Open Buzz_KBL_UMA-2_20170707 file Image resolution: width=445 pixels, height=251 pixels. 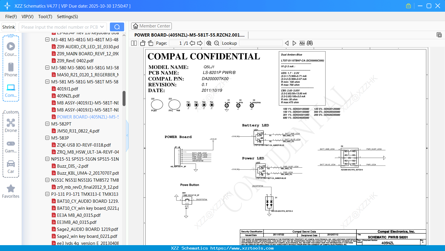pos(88,173)
